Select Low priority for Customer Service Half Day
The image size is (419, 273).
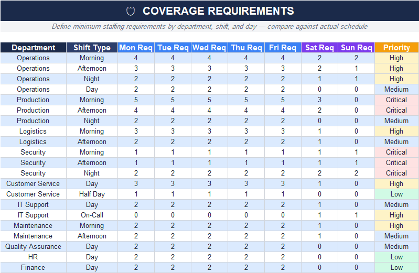pos(396,194)
